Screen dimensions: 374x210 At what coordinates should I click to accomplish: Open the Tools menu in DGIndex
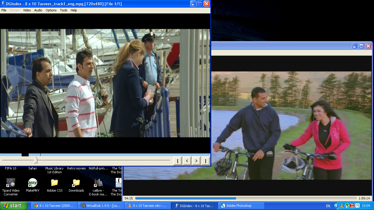64,10
